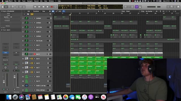Image resolution: width=181 pixels, height=101 pixels.
Task: Open Finder from the Dock
Action: pos(9,97)
